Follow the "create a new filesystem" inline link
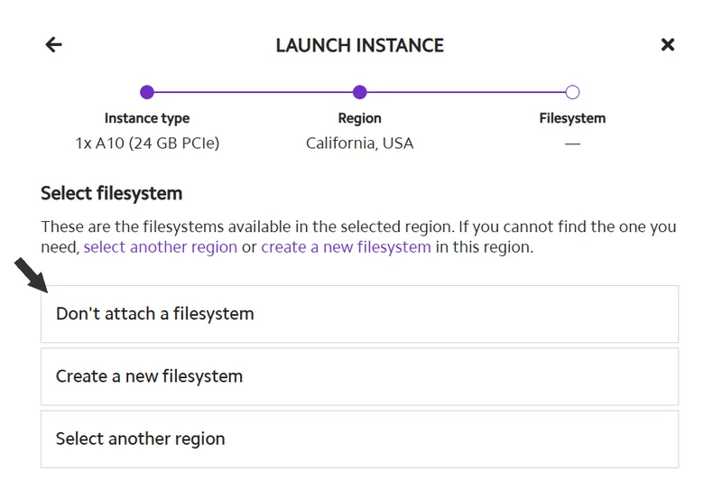Viewport: 722px width, 490px height. click(346, 246)
